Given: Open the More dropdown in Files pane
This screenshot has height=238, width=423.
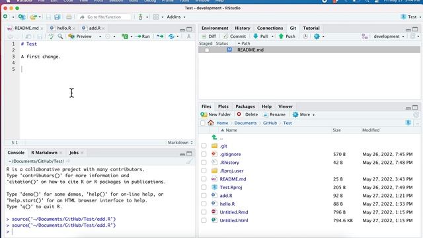Looking at the screenshot, I should 304,114.
